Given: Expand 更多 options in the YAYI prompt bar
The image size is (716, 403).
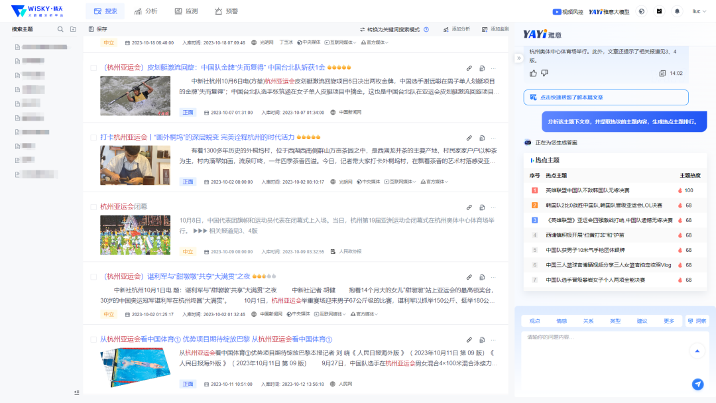Looking at the screenshot, I should click(669, 321).
